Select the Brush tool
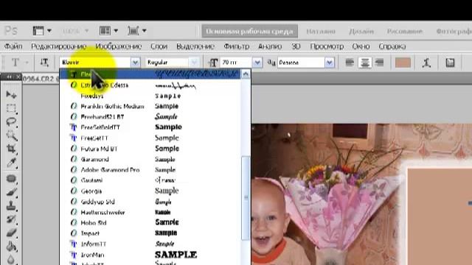 click(x=11, y=192)
